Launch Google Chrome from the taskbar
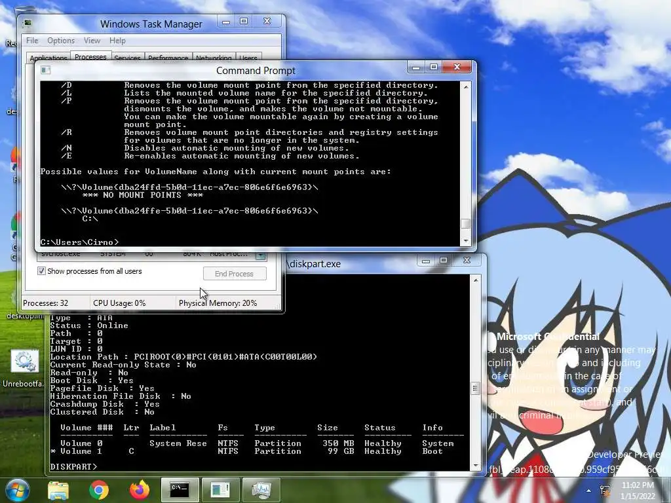The image size is (671, 503). click(x=99, y=491)
